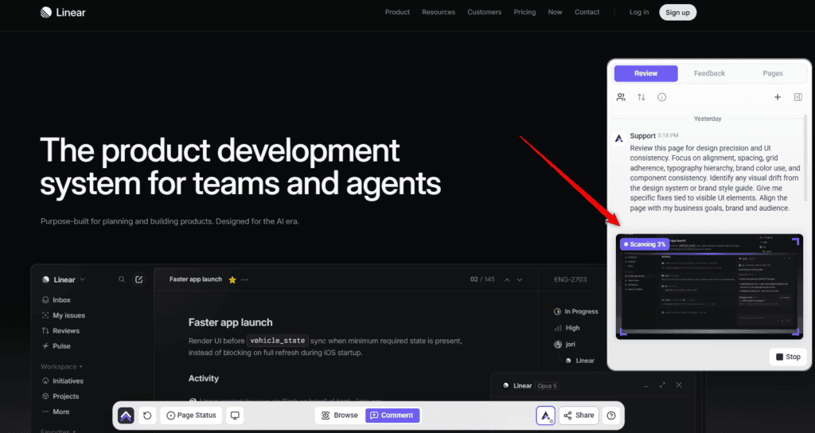Click the desktop viewport icon

tap(235, 415)
